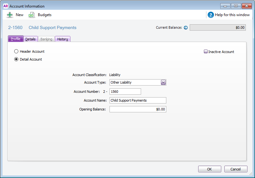Viewport: 255px width, 178px height.
Task: Click the Current Balance blue arrow icon
Action: [186, 27]
